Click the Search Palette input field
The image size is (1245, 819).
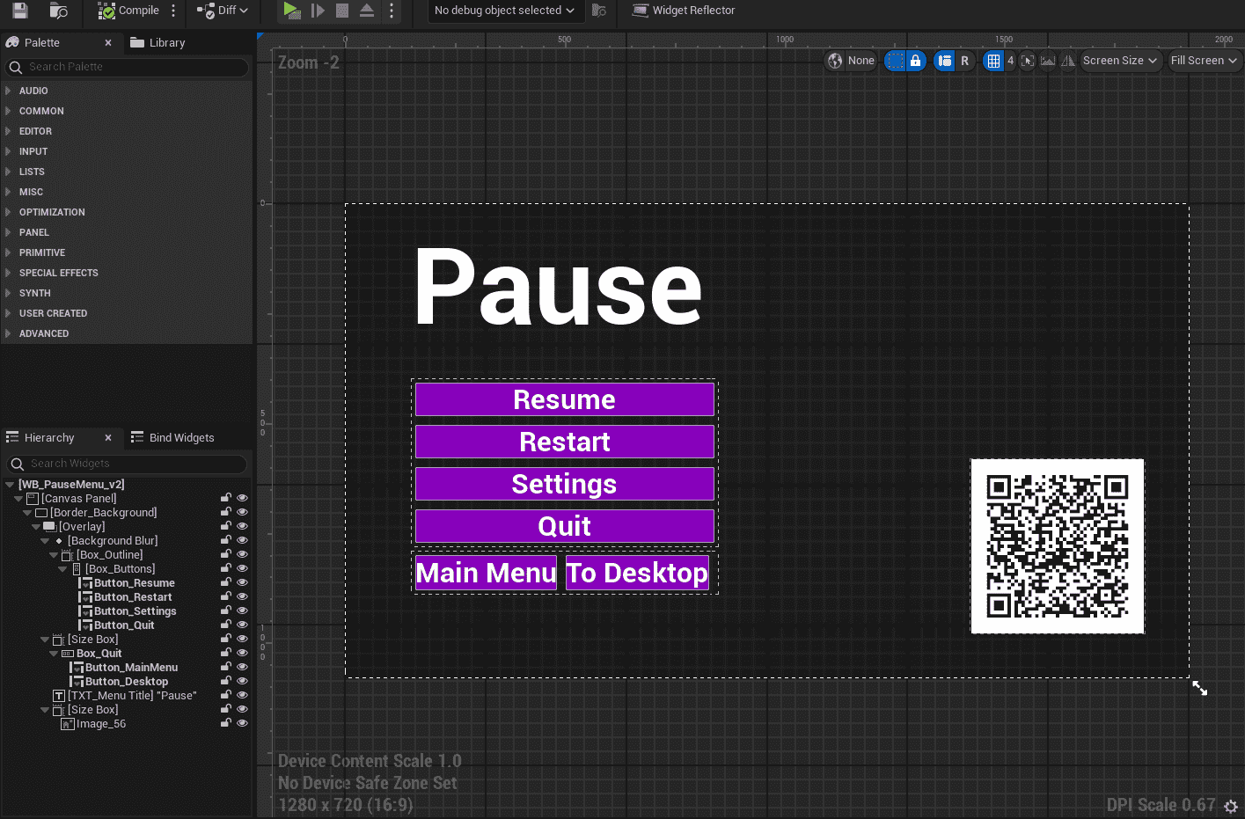point(132,67)
